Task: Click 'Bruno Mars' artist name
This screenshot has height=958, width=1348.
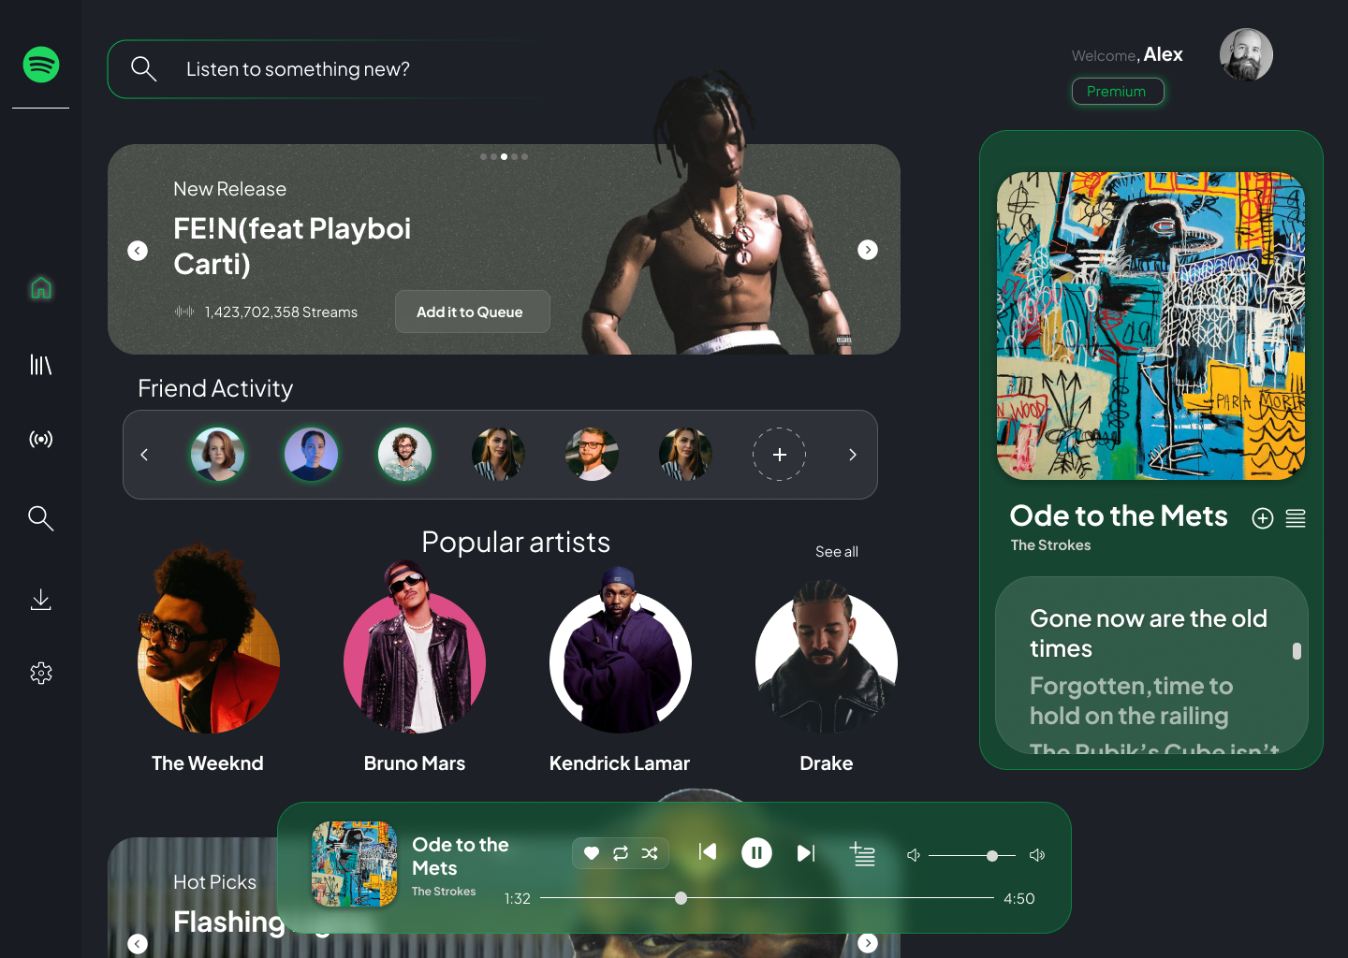Action: 415,763
